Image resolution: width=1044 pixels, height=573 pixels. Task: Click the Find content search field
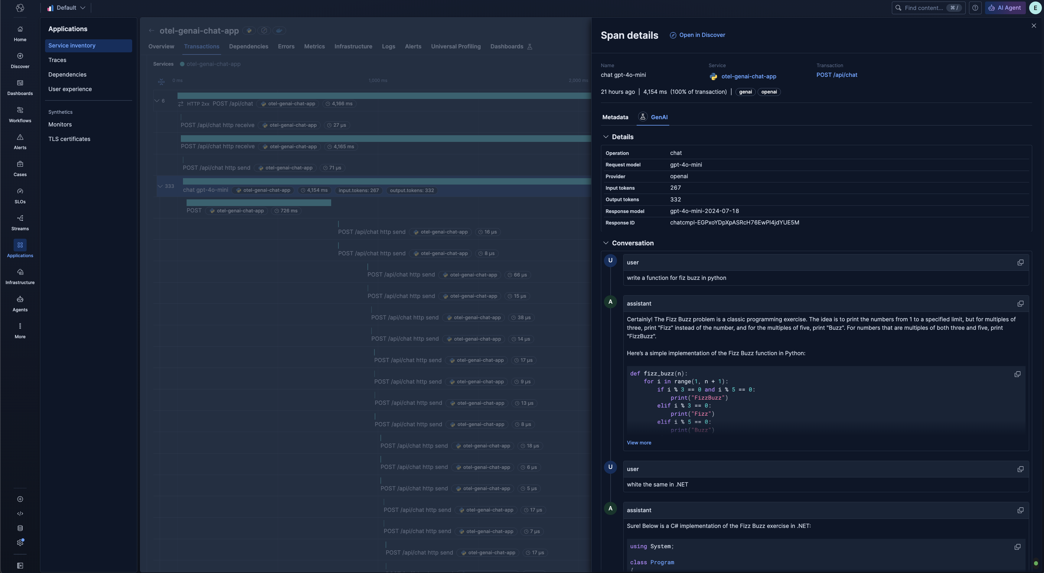click(928, 8)
